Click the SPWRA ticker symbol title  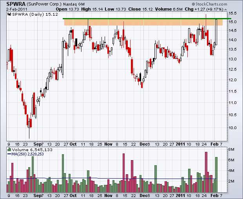pyautogui.click(x=16, y=4)
